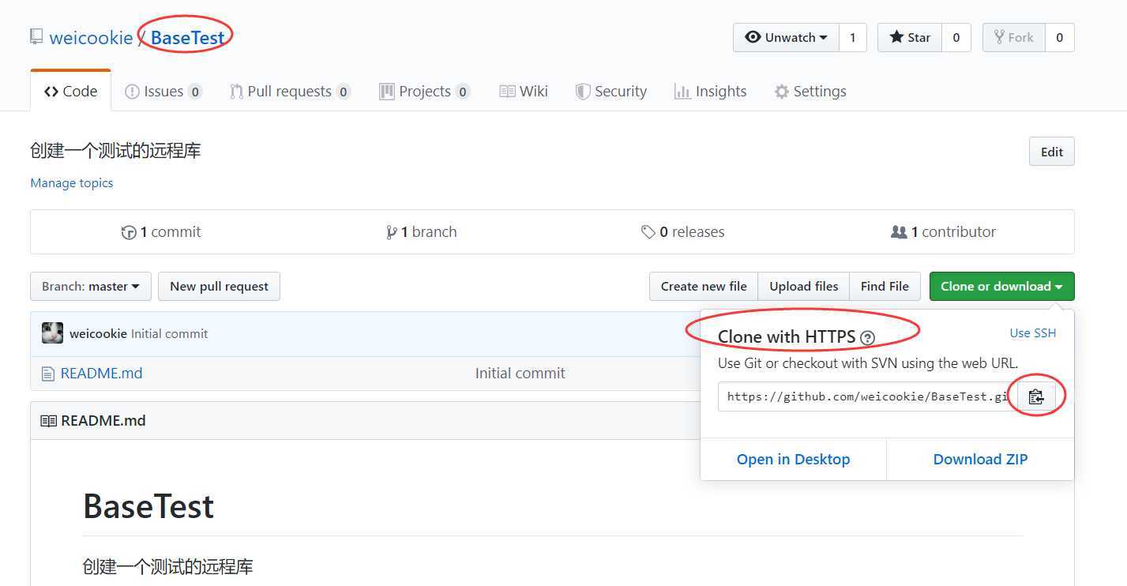The width and height of the screenshot is (1127, 586).
Task: Open the Issues tab
Action: (x=163, y=91)
